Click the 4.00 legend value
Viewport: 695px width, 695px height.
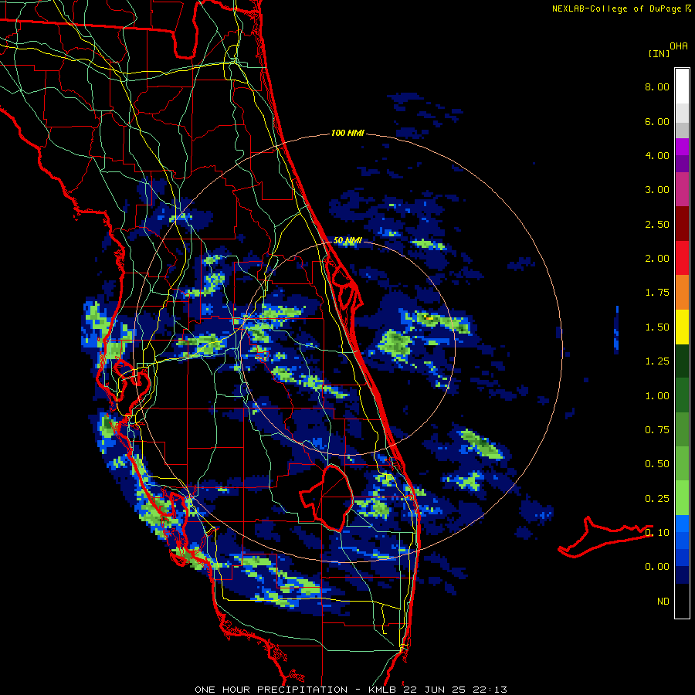click(x=657, y=155)
